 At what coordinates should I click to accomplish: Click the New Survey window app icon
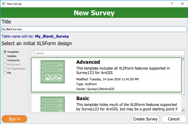[4, 4]
